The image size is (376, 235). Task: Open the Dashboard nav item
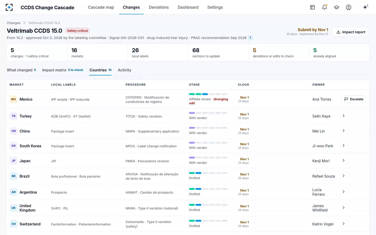tap(188, 7)
